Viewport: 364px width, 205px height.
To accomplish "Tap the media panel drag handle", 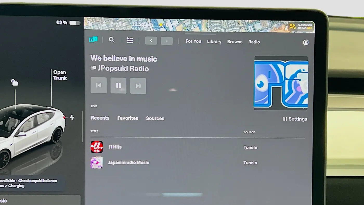I will tap(200, 34).
